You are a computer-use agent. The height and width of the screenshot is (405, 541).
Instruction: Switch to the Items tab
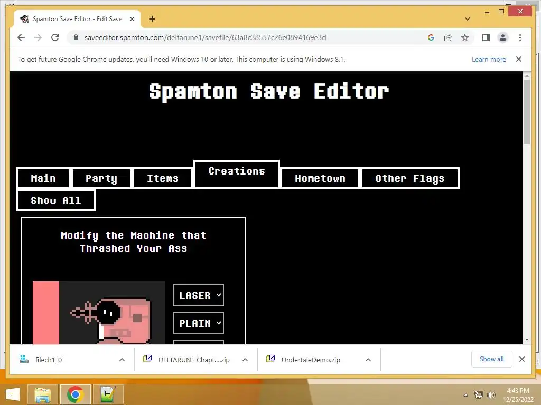click(x=163, y=178)
